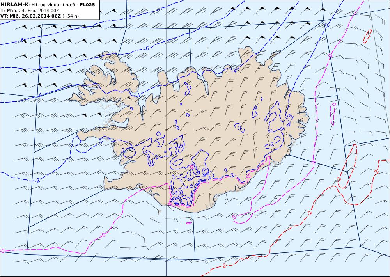The width and height of the screenshot is (390, 277).
Task: Click the FL025 flight level label
Action: pyautogui.click(x=87, y=5)
